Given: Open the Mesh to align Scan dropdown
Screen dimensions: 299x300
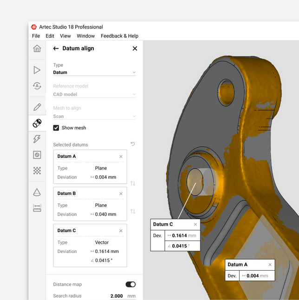Looking at the screenshot, I should 94,116.
